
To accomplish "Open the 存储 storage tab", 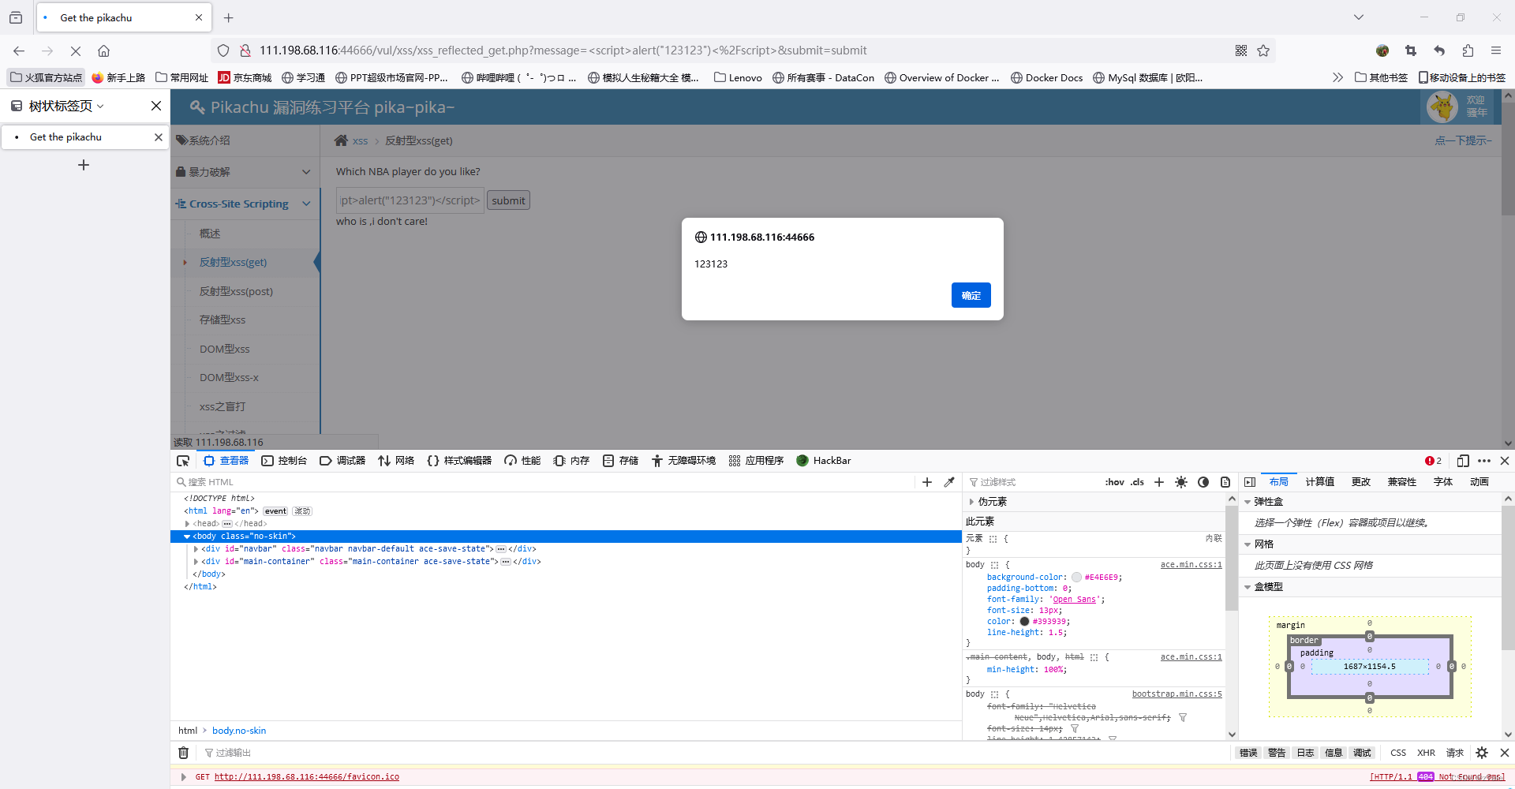I will [x=620, y=461].
